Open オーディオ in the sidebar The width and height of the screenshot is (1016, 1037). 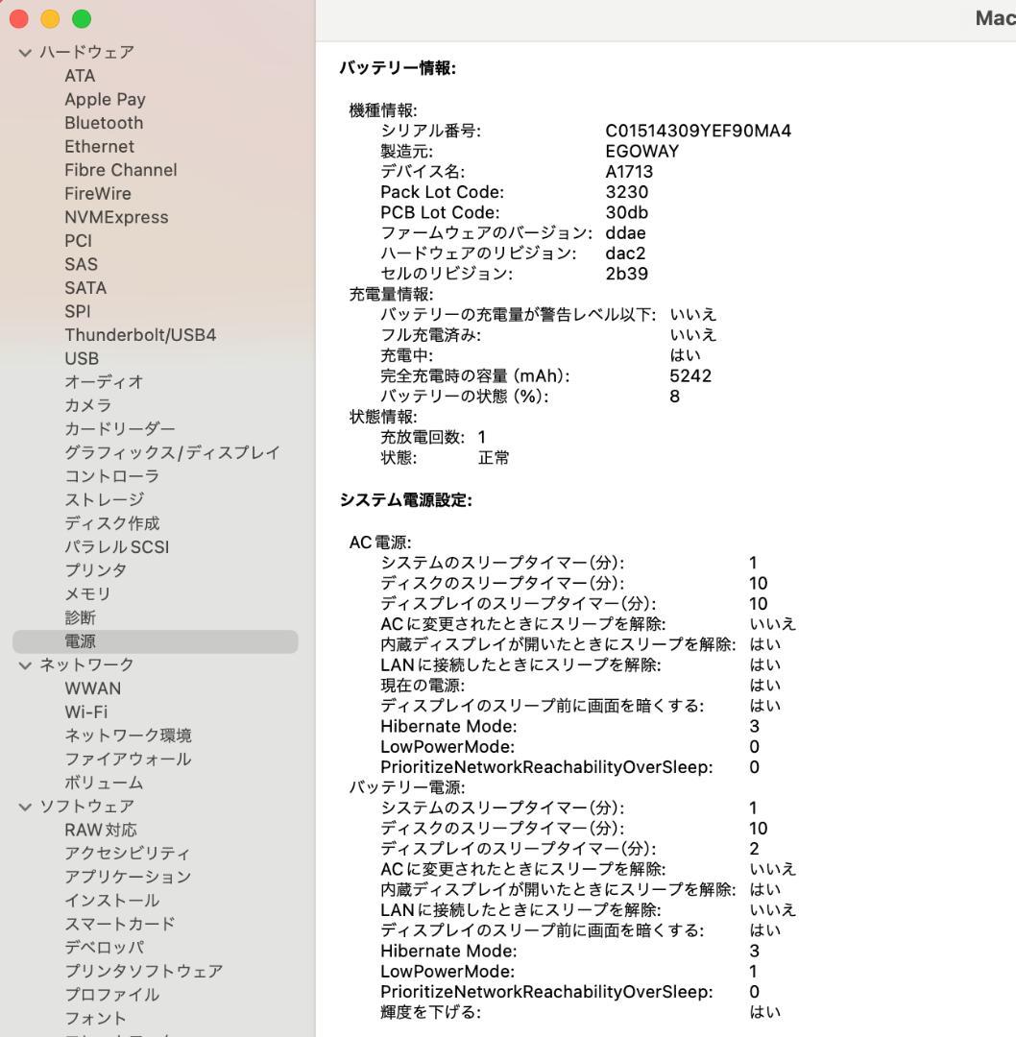point(104,382)
